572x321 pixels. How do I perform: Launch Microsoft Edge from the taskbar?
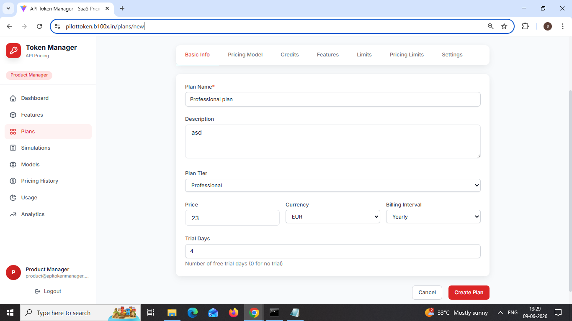click(x=193, y=313)
